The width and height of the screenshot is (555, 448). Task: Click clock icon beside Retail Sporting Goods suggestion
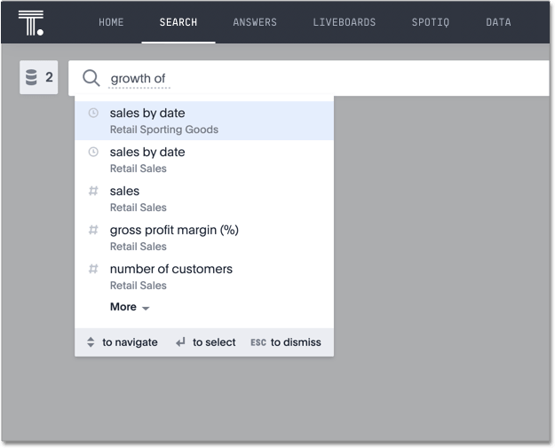click(93, 114)
